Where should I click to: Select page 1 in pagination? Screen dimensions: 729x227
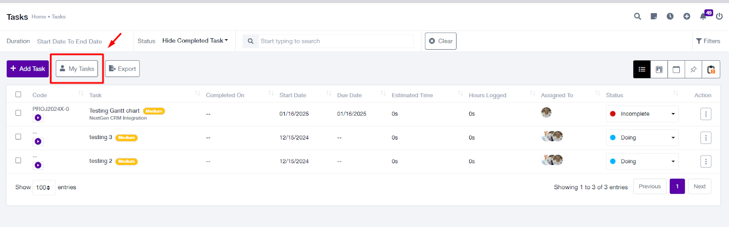[x=677, y=186]
